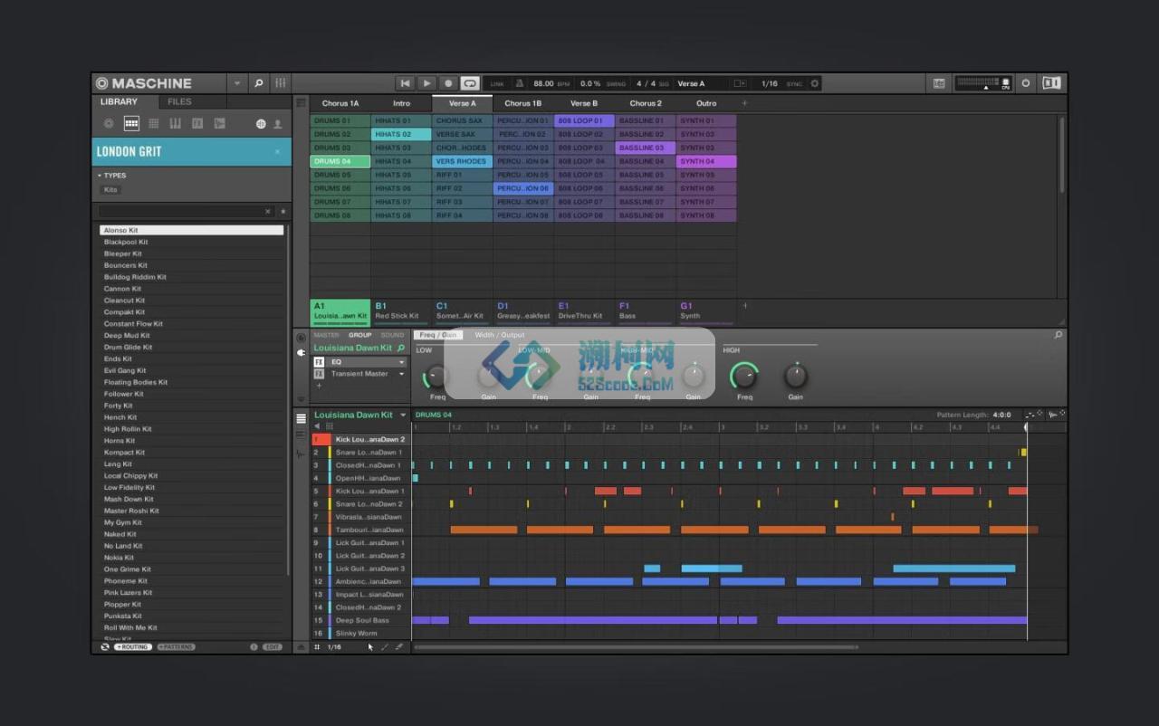The height and width of the screenshot is (726, 1159).
Task: Select the Intro scene tab
Action: click(401, 103)
